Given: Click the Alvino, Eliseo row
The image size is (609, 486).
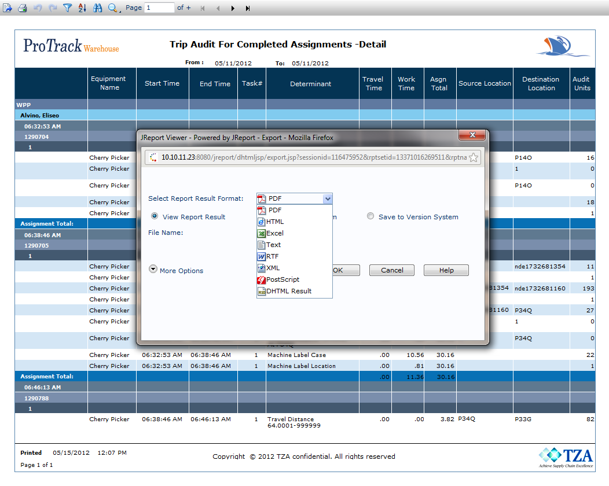Looking at the screenshot, I should tap(305, 115).
